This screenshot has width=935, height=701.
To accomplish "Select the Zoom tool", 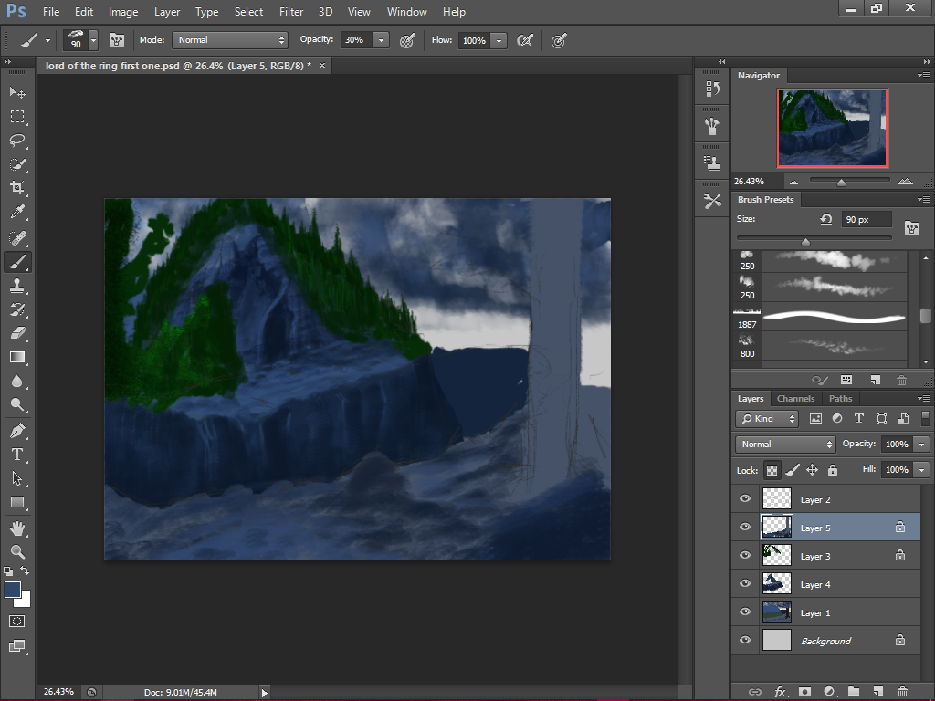I will [17, 552].
